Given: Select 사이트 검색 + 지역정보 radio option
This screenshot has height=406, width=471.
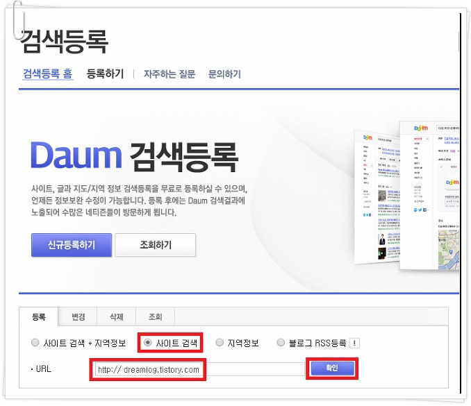Looking at the screenshot, I should tap(35, 342).
